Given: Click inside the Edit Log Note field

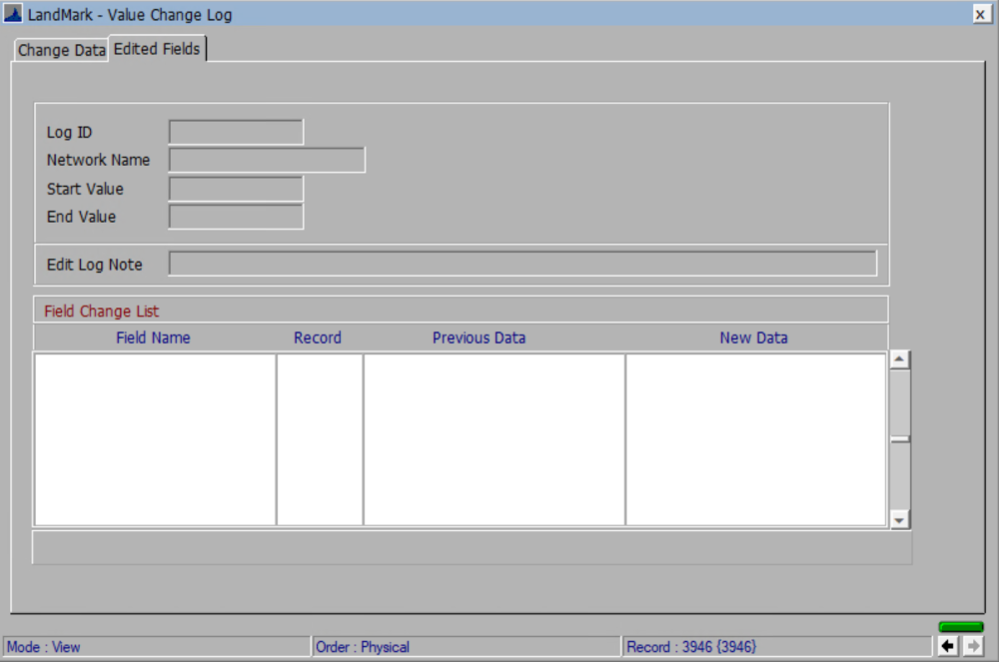Looking at the screenshot, I should pos(522,263).
